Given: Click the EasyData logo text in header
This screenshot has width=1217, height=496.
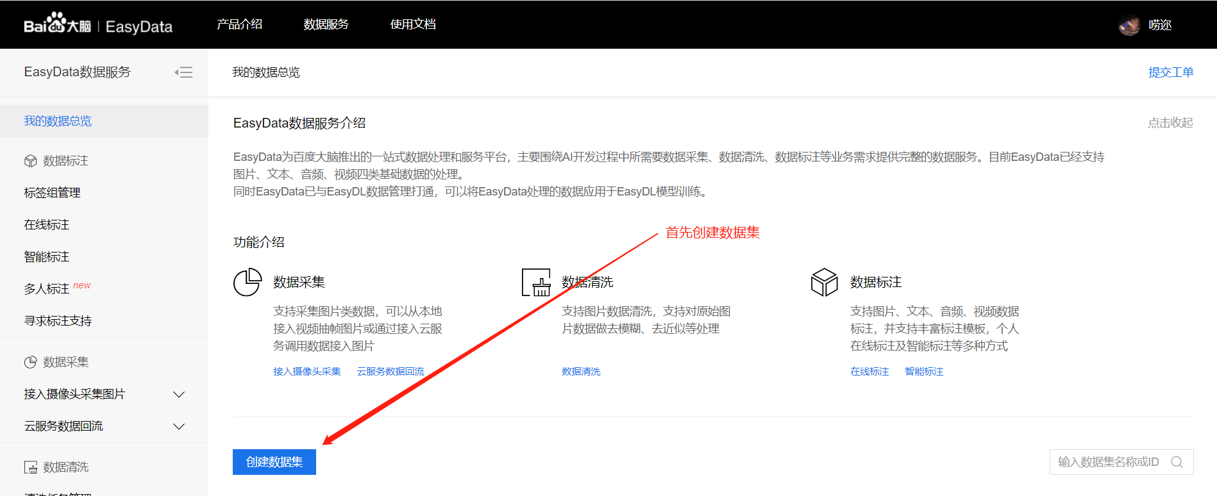Looking at the screenshot, I should [x=139, y=27].
